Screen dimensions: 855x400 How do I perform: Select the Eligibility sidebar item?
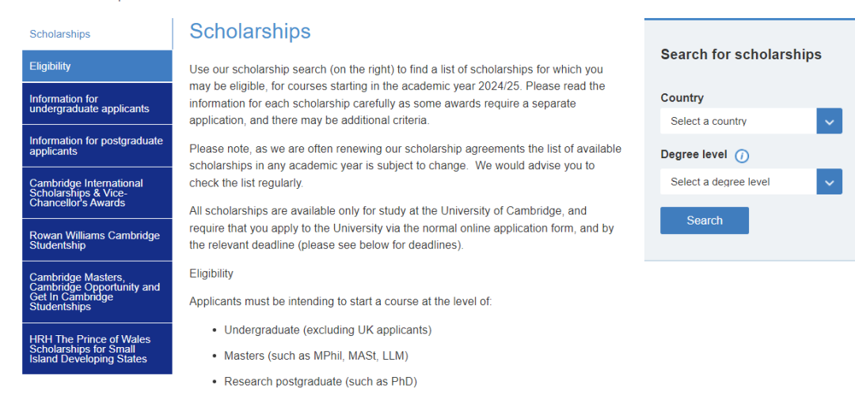pos(97,66)
